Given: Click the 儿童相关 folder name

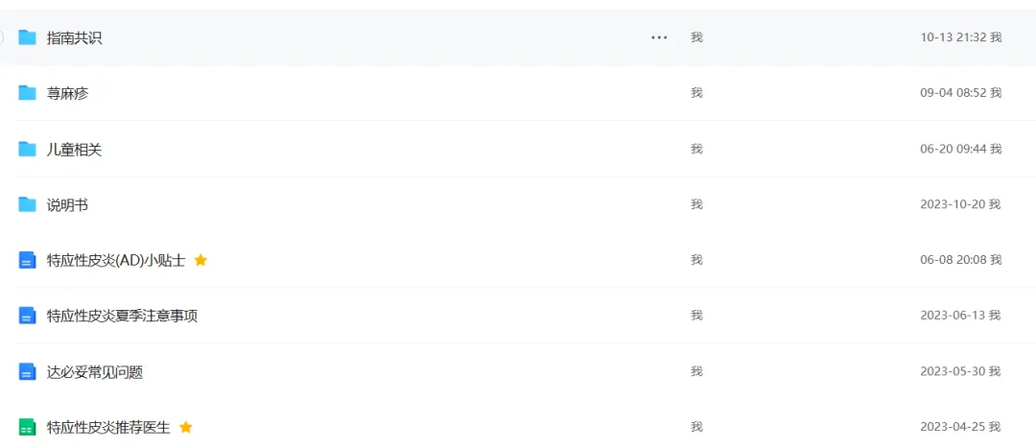Looking at the screenshot, I should [x=75, y=150].
